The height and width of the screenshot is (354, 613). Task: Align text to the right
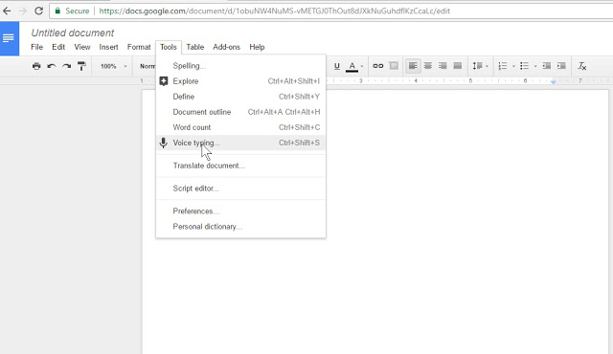443,66
